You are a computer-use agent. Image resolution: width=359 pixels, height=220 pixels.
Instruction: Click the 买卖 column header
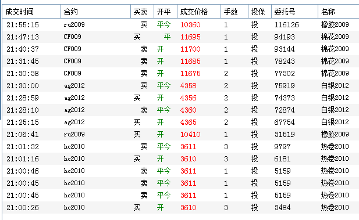pyautogui.click(x=142, y=12)
